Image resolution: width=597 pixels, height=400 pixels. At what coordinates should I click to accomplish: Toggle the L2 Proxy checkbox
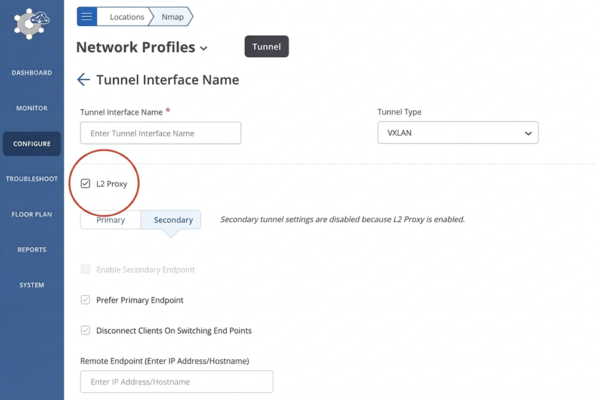click(x=85, y=184)
